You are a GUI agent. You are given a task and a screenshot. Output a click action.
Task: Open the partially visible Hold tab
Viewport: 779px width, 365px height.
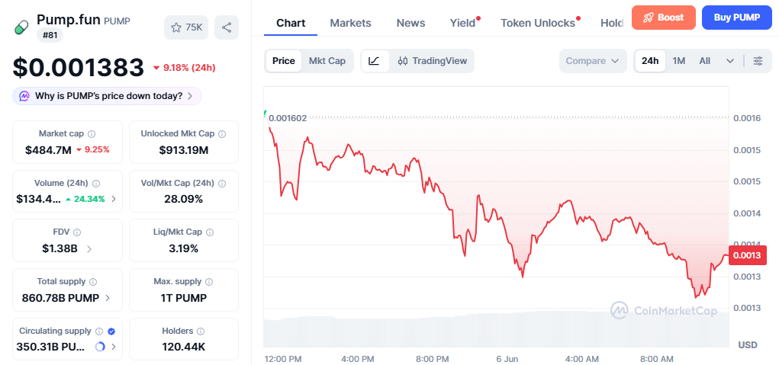612,23
